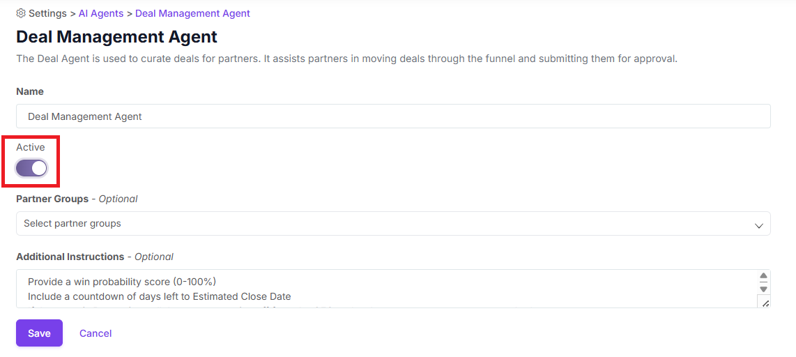796x357 pixels.
Task: Click the win probability score instruction line
Action: pyautogui.click(x=122, y=282)
